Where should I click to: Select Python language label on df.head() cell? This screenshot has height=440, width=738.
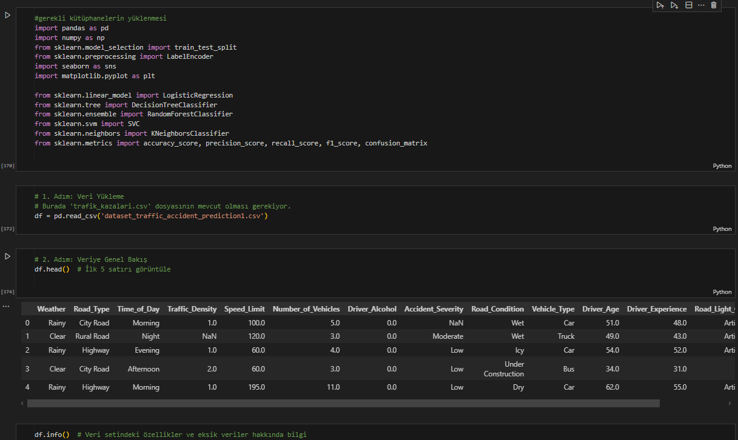tap(722, 292)
